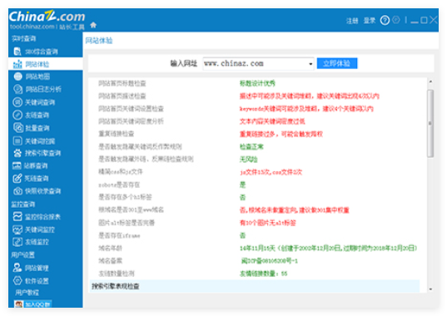Click 是否存在多个h1标签 row label

pyautogui.click(x=125, y=197)
